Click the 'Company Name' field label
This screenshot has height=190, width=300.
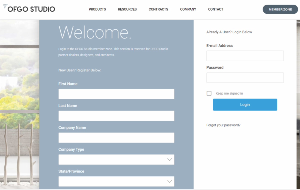coord(72,127)
